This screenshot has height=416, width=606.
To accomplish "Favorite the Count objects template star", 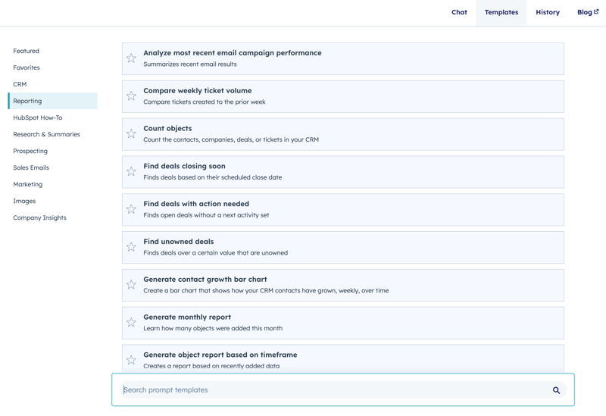I will click(131, 133).
